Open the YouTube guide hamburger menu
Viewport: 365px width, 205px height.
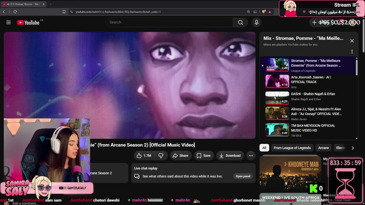click(9, 22)
